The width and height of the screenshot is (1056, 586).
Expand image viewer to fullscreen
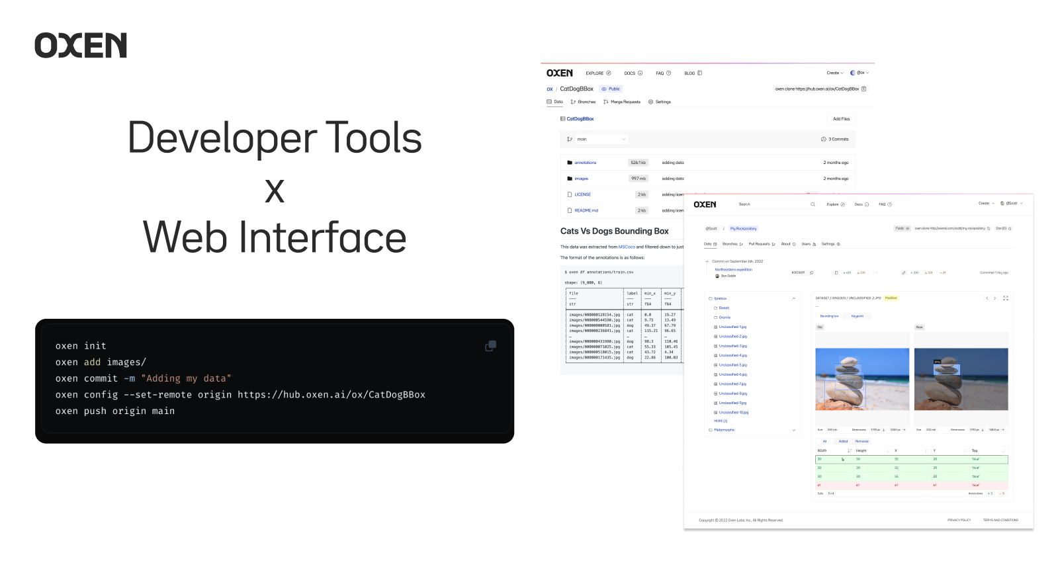pyautogui.click(x=1006, y=298)
